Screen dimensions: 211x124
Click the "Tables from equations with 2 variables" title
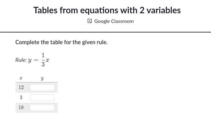107,10
